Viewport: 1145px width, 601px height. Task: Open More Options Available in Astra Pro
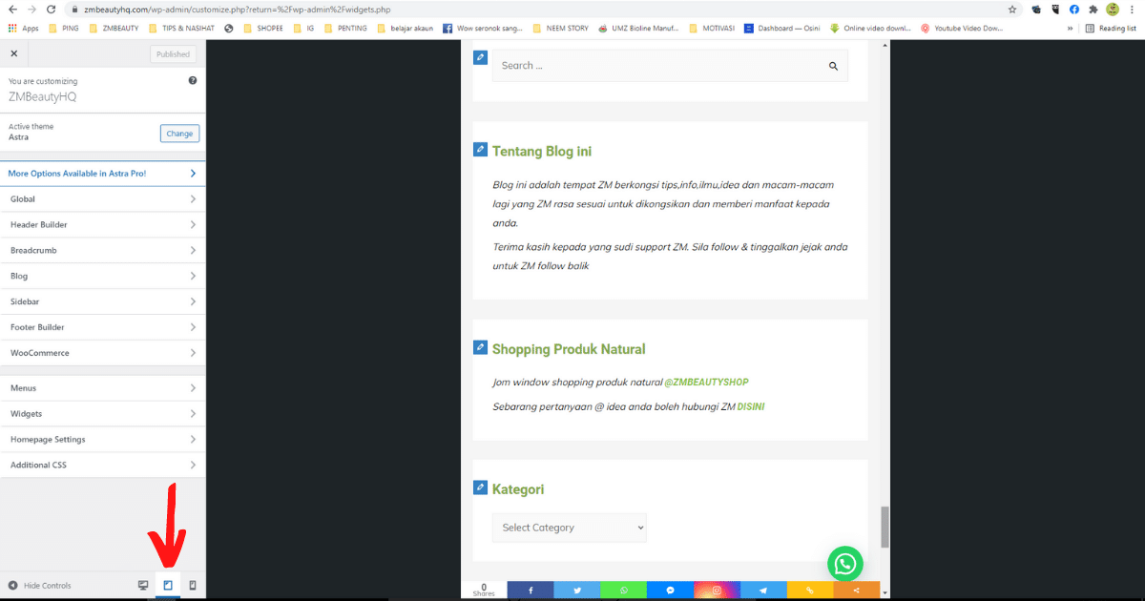click(103, 174)
